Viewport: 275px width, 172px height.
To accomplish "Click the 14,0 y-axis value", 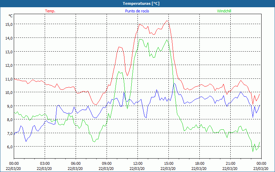I will (x=9, y=38).
